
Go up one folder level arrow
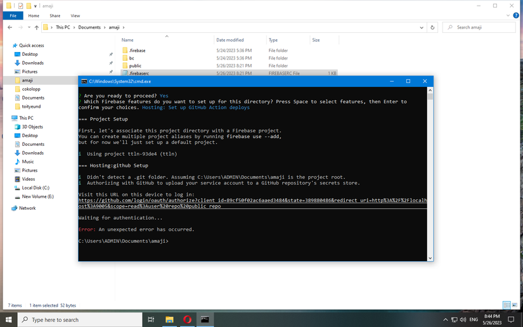36,27
